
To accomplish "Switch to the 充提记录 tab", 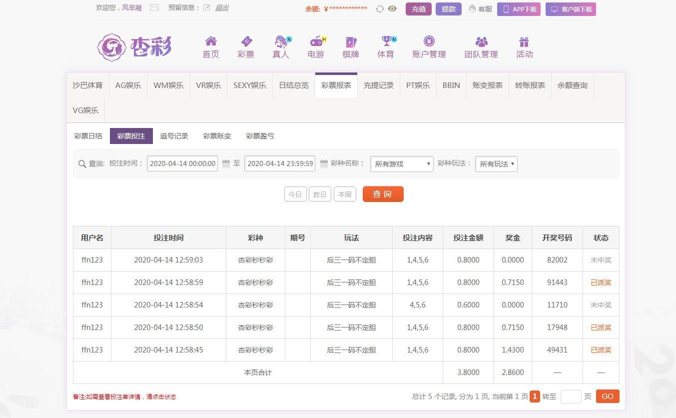I will pyautogui.click(x=378, y=85).
